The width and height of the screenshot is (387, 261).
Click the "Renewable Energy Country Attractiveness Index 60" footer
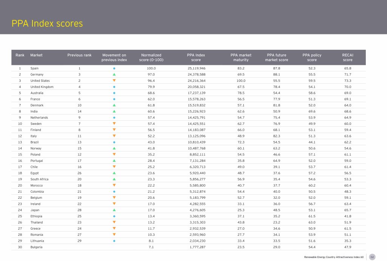[x=334, y=257]
